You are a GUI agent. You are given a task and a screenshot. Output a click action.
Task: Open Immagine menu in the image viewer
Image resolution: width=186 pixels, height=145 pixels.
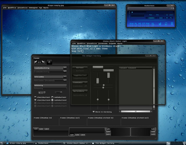tap(33, 8)
